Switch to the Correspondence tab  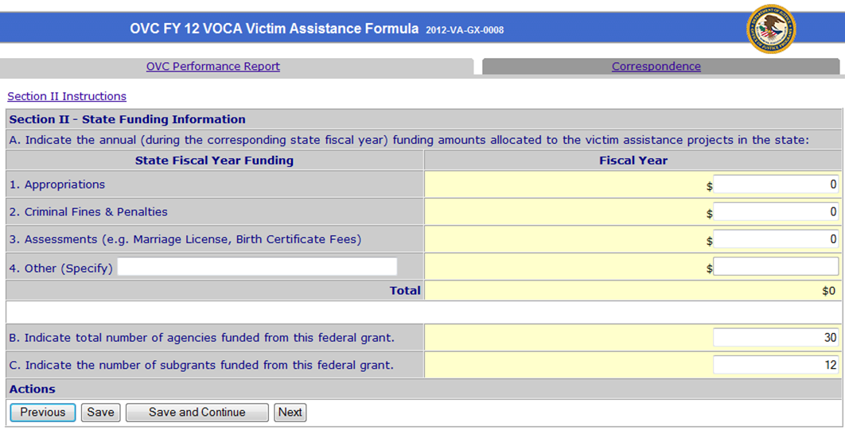(x=656, y=67)
